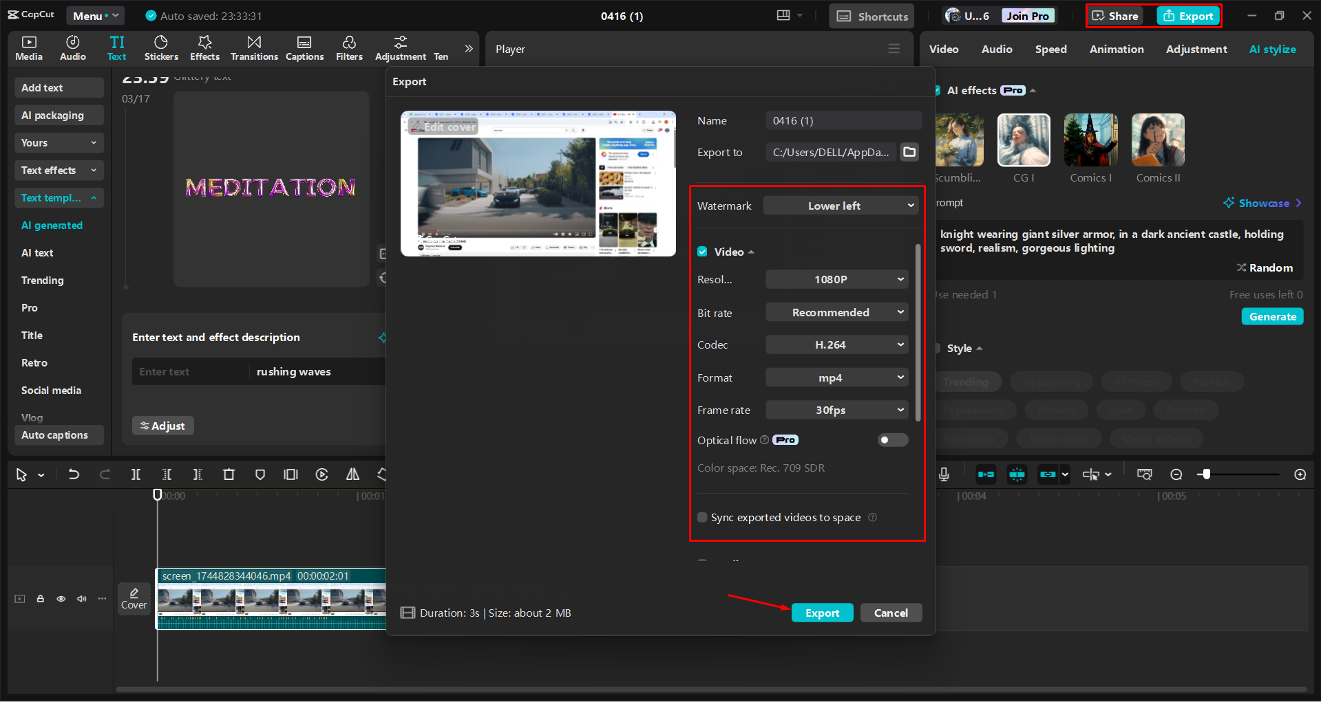
Task: Expand the Yours text category
Action: pos(59,142)
